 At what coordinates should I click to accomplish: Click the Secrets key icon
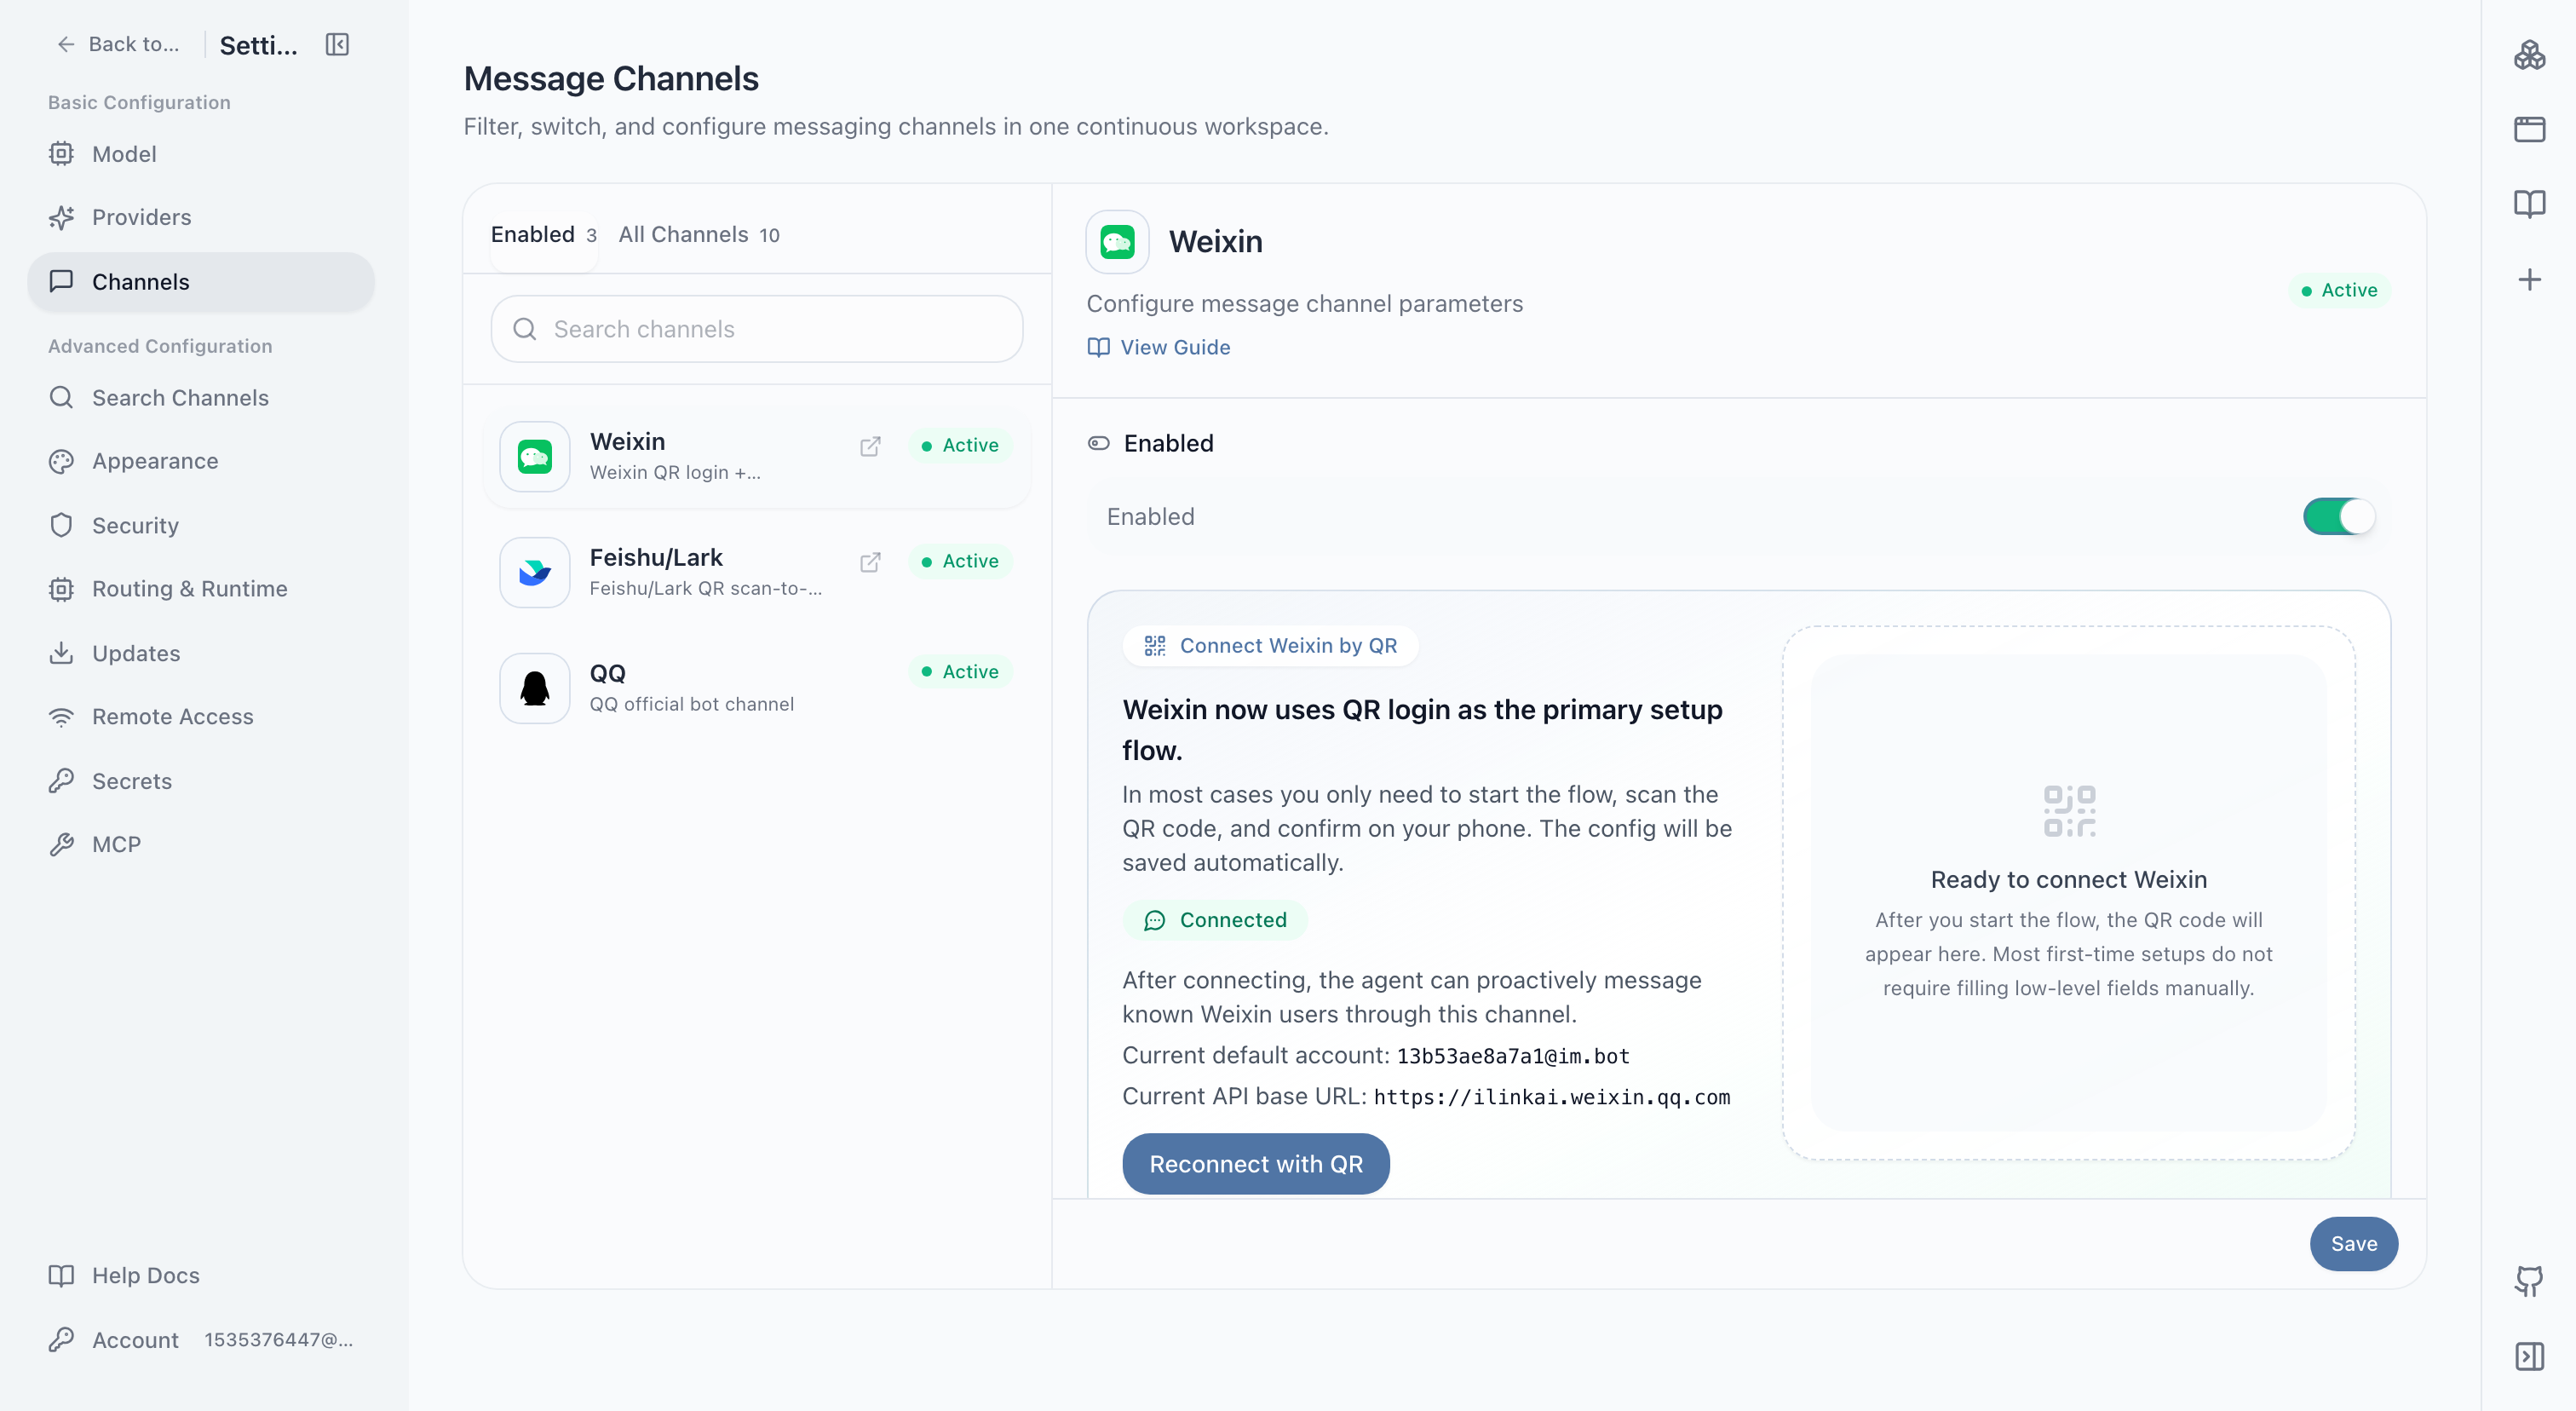(x=61, y=781)
